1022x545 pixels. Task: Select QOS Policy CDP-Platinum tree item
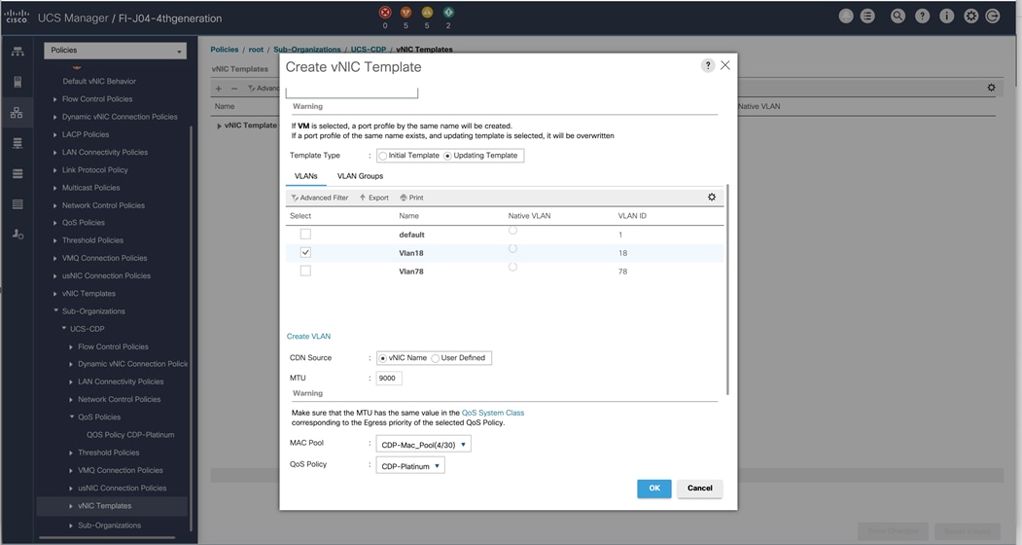(130, 435)
